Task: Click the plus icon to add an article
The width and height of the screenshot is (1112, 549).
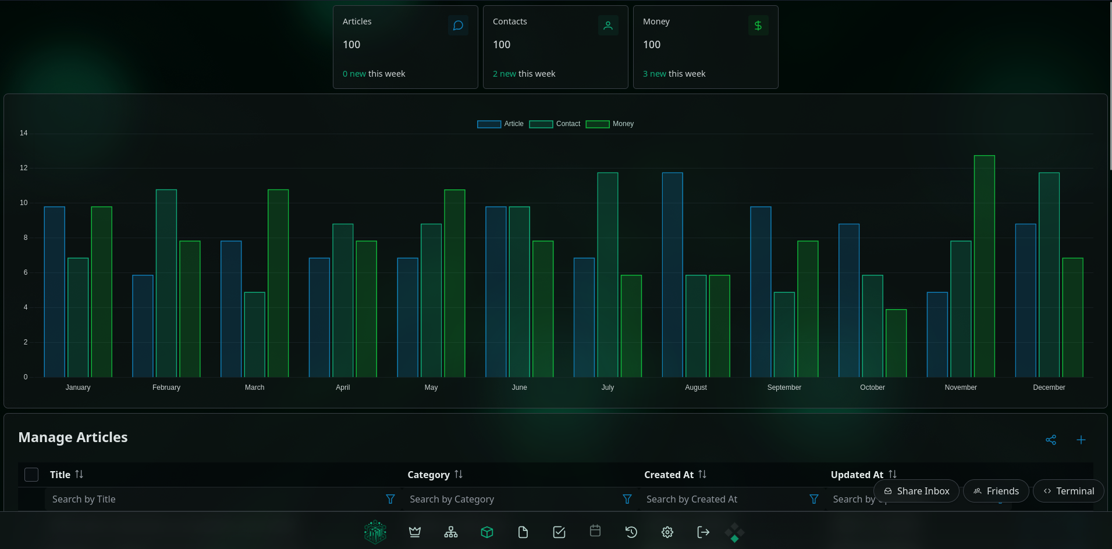Action: point(1082,440)
